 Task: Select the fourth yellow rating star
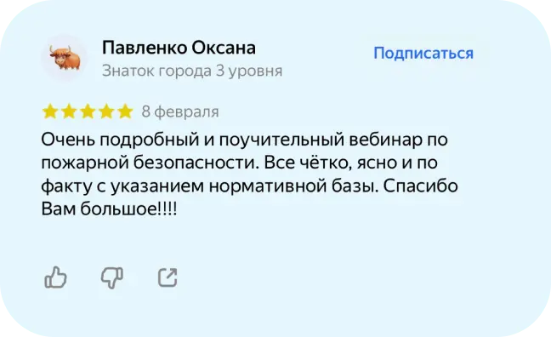[x=106, y=111]
